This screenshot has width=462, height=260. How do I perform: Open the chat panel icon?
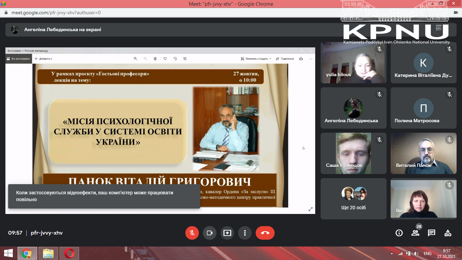click(432, 233)
